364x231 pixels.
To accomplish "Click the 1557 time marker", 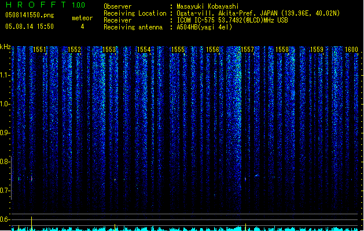I will tap(248, 50).
